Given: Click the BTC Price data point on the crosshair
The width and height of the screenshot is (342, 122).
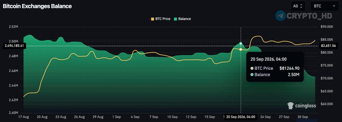Looking at the screenshot, I should coord(241,50).
